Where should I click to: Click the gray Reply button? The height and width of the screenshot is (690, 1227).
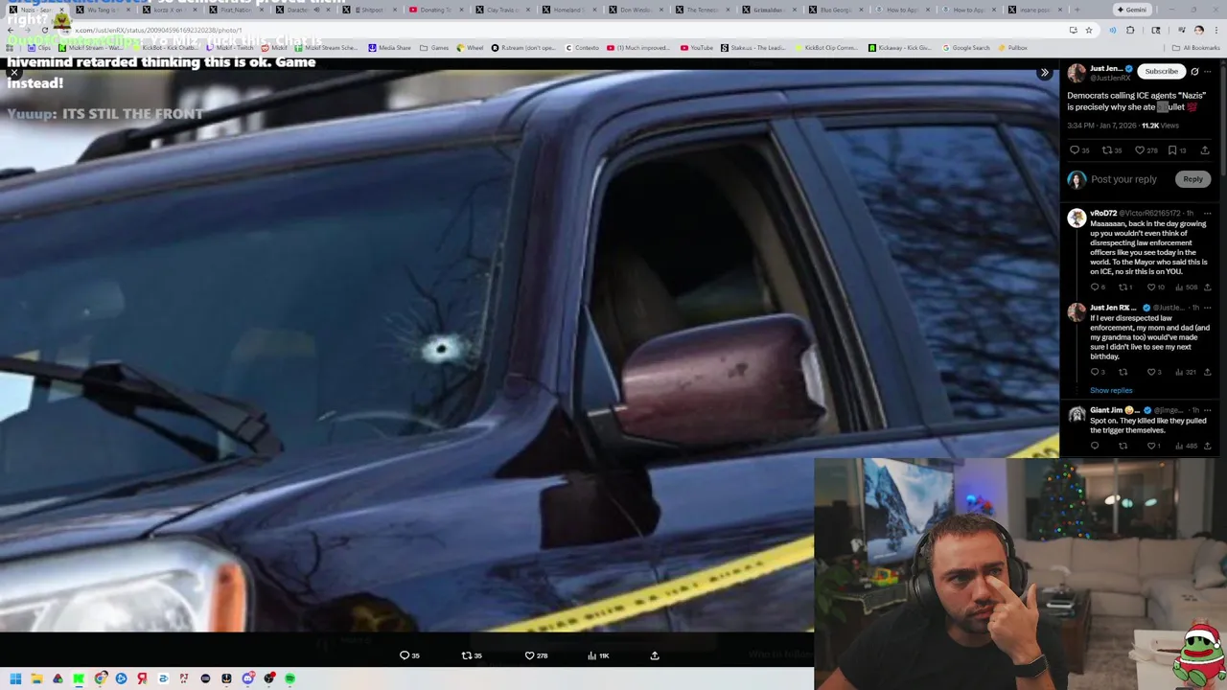point(1192,179)
